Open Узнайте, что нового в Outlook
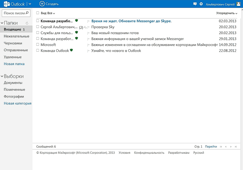Image resolution: width=243 pixels, height=170 pixels. pyautogui.click(x=116, y=50)
